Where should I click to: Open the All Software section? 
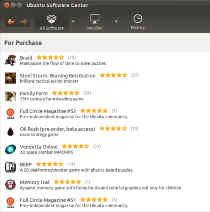52,22
